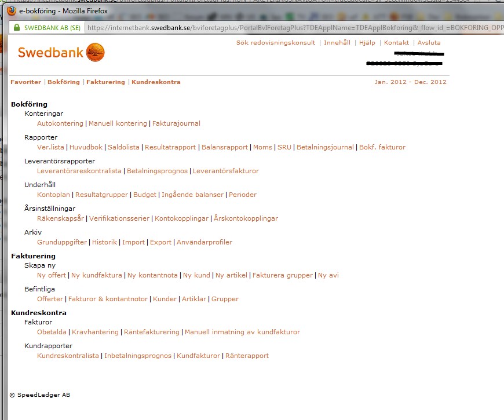Image resolution: width=504 pixels, height=420 pixels.
Task: Open Betalningsjournal
Action: 325,147
